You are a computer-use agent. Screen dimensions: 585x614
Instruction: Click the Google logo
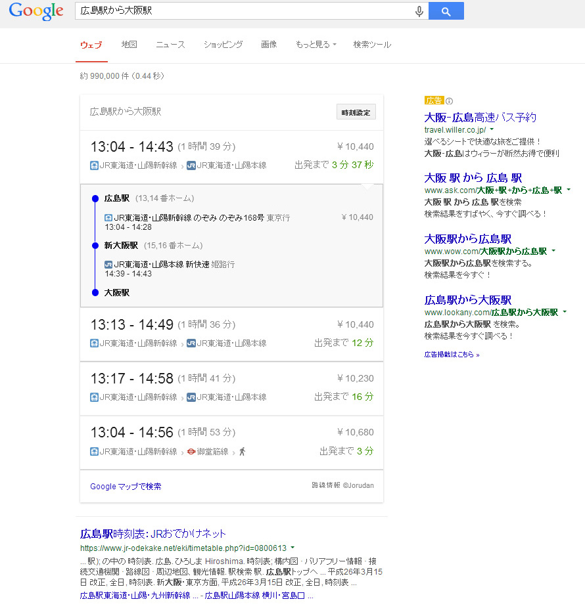point(36,11)
